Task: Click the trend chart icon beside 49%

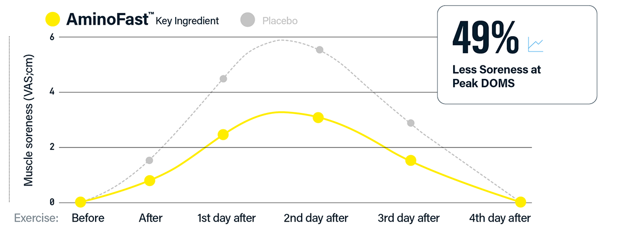Action: (535, 45)
